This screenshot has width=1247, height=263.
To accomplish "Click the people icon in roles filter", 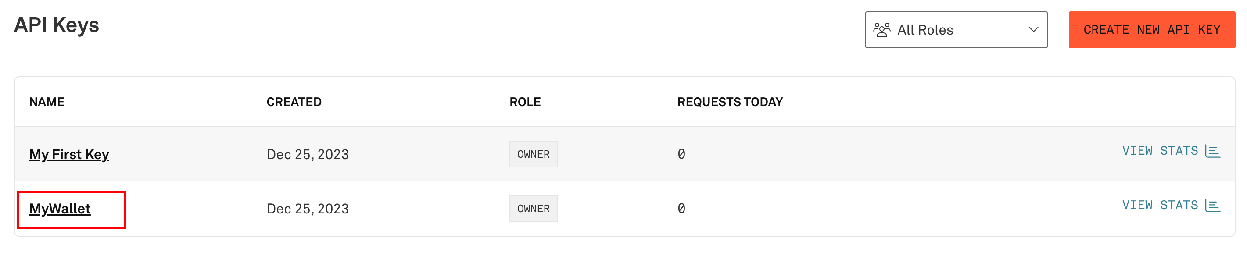I will tap(881, 30).
